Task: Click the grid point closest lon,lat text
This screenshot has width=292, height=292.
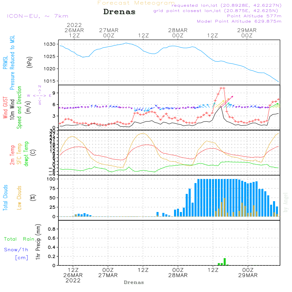Action: (x=216, y=11)
